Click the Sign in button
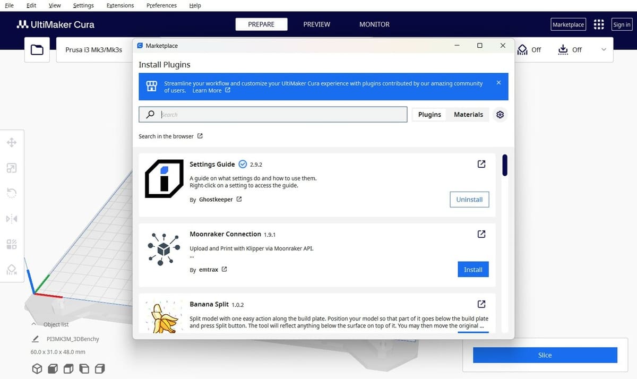 coord(622,24)
